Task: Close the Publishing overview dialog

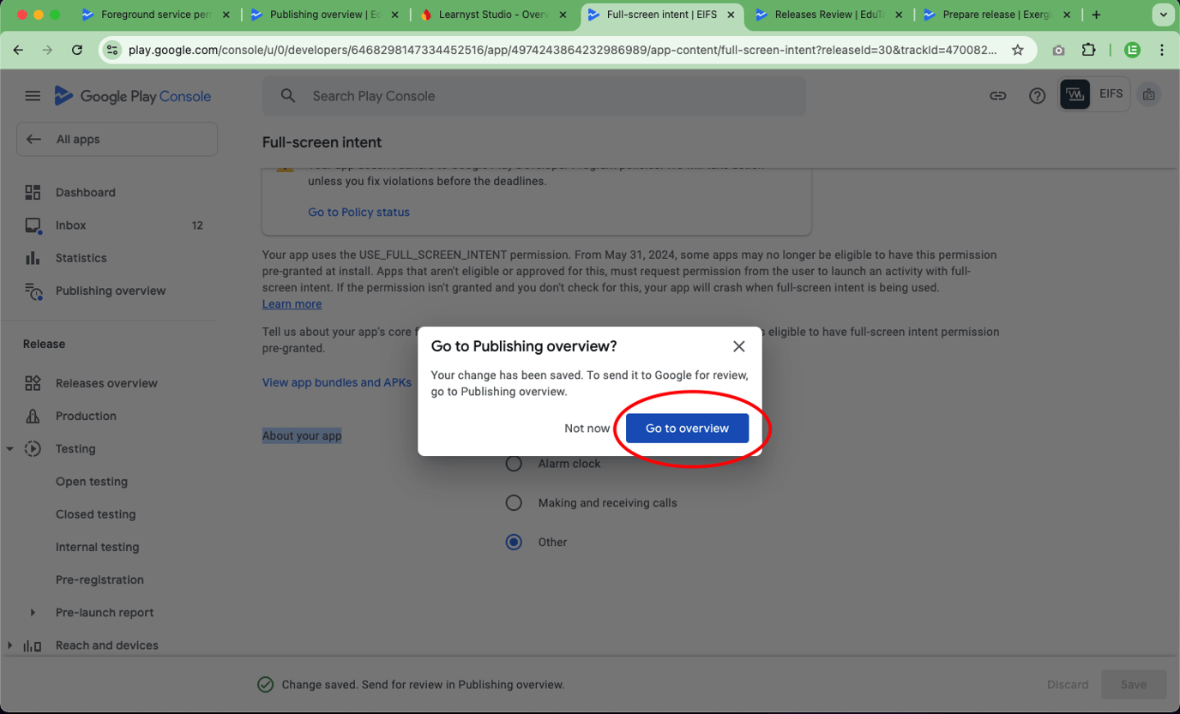Action: 738,346
